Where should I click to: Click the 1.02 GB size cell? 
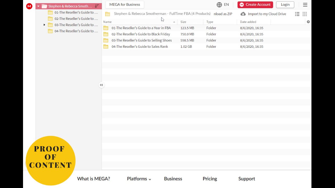pos(186,47)
